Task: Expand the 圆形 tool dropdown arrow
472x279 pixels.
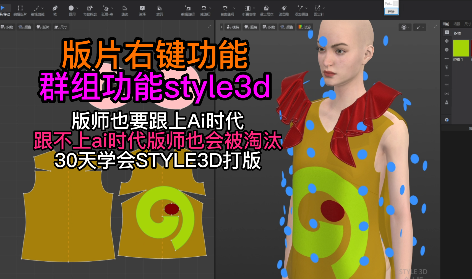Action: coord(77,8)
